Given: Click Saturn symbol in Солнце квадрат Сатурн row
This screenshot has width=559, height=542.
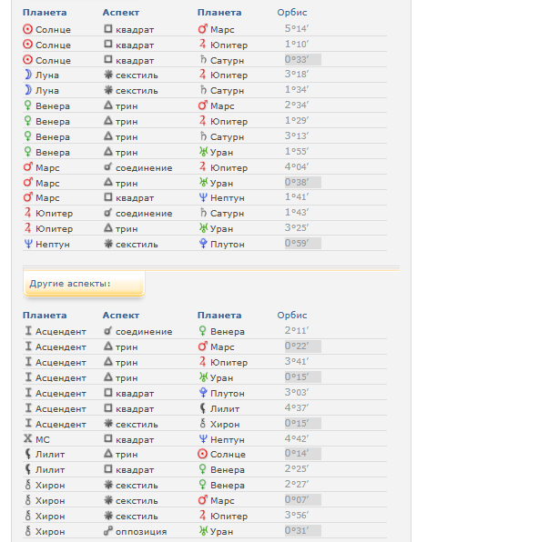Looking at the screenshot, I should [203, 60].
